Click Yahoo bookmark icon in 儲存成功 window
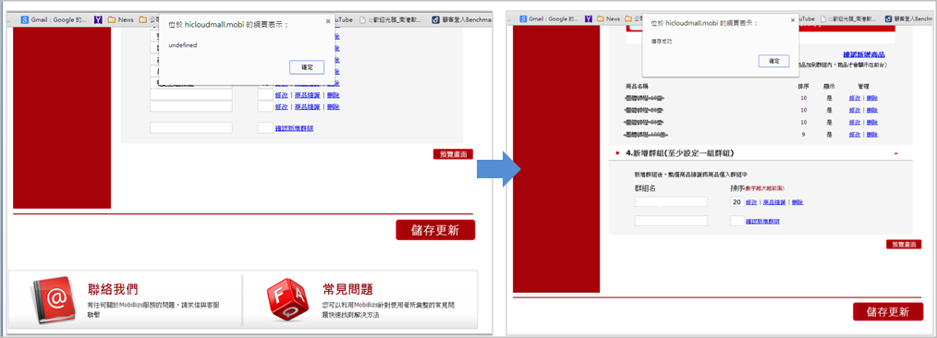The height and width of the screenshot is (338, 937). point(590,19)
